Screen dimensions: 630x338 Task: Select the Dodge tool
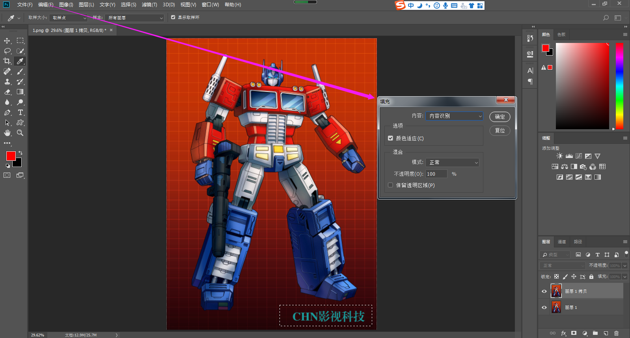[x=20, y=102]
